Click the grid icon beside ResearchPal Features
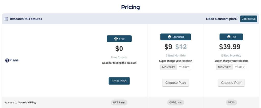This screenshot has height=108, width=261. click(x=6, y=19)
